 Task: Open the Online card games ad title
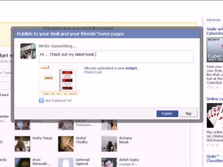click(x=215, y=99)
